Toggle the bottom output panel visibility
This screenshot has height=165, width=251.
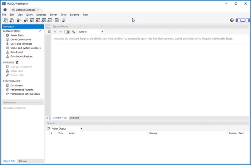tap(243, 20)
